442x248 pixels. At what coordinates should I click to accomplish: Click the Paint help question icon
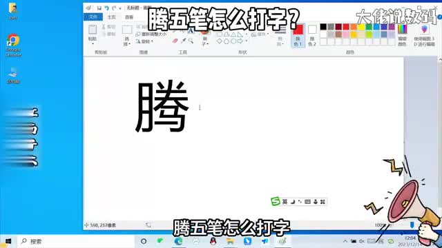(440, 17)
